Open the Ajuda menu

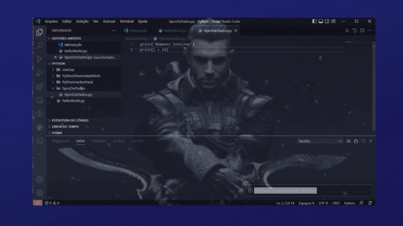tap(142, 21)
